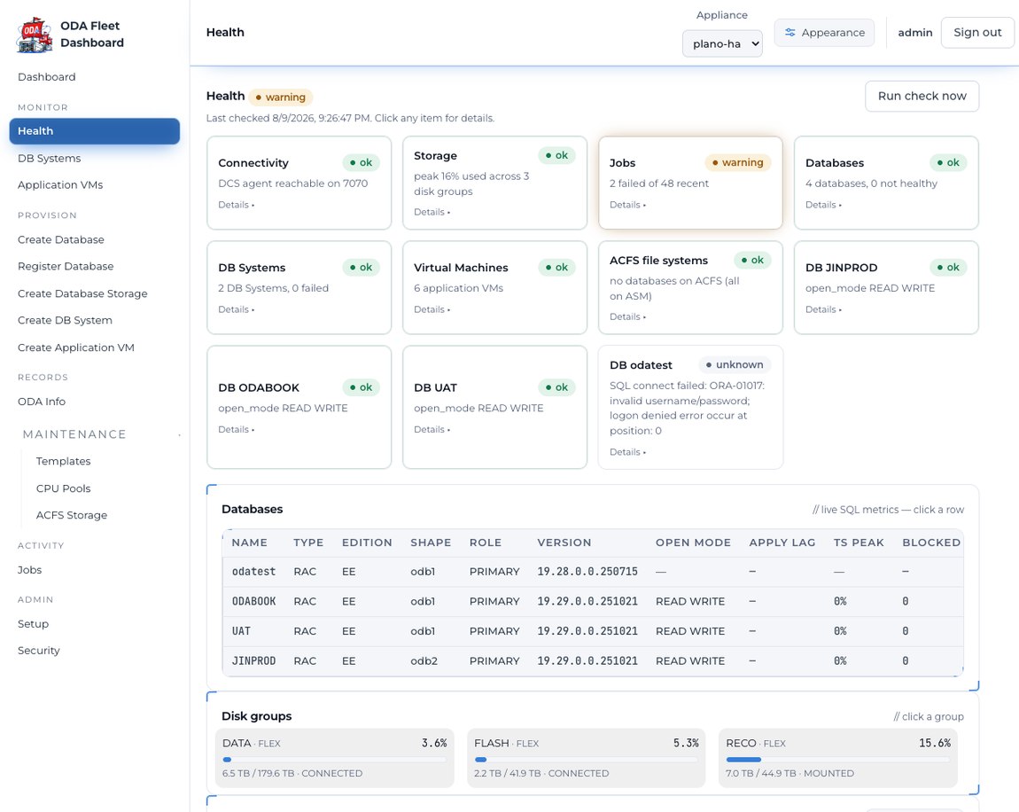
Task: Click the warning status badge beside Health
Action: [281, 97]
